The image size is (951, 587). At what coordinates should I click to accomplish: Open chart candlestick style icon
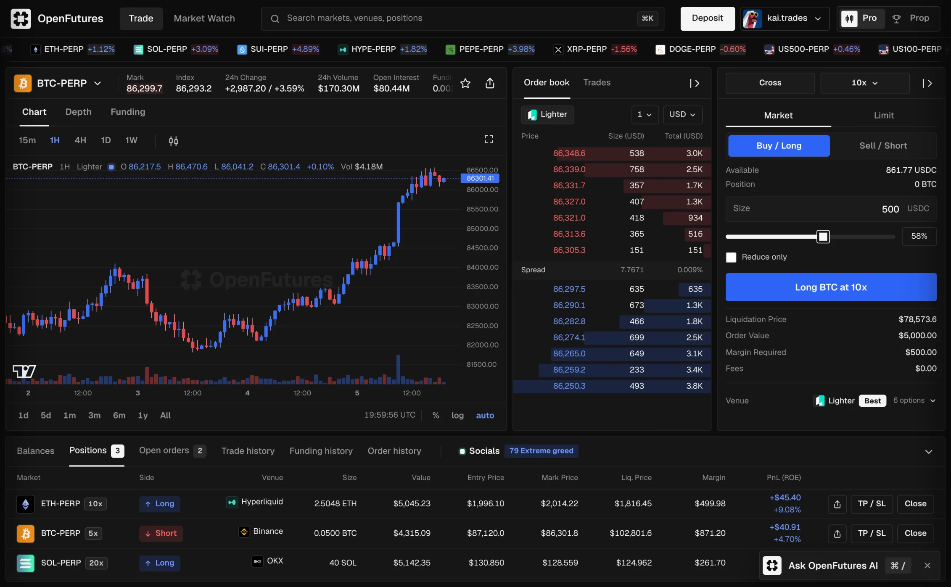coord(173,141)
